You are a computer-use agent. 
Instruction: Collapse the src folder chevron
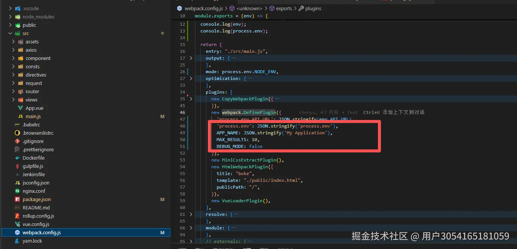tap(10, 33)
